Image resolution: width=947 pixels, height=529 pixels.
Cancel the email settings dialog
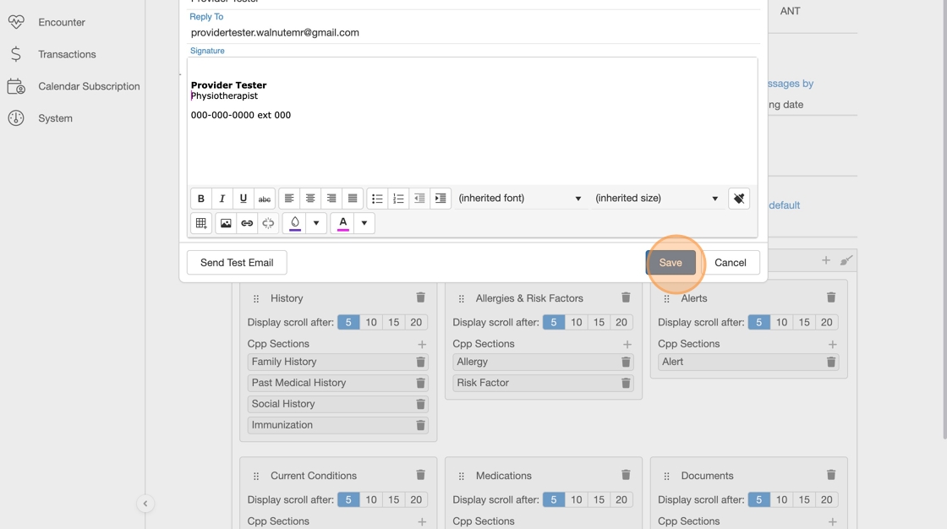[x=730, y=263]
